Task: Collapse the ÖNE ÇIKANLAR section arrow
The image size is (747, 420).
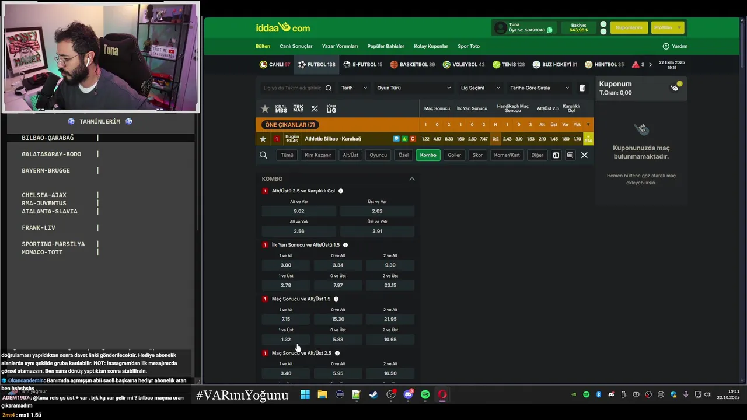Action: [588, 124]
